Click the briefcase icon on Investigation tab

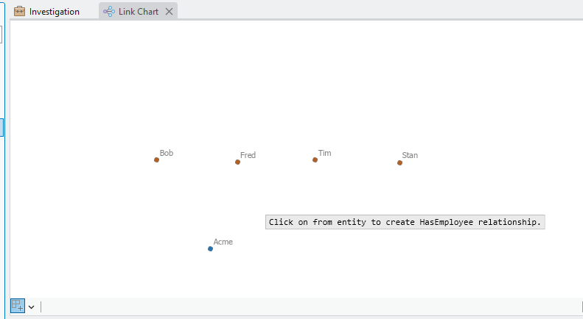pos(20,12)
